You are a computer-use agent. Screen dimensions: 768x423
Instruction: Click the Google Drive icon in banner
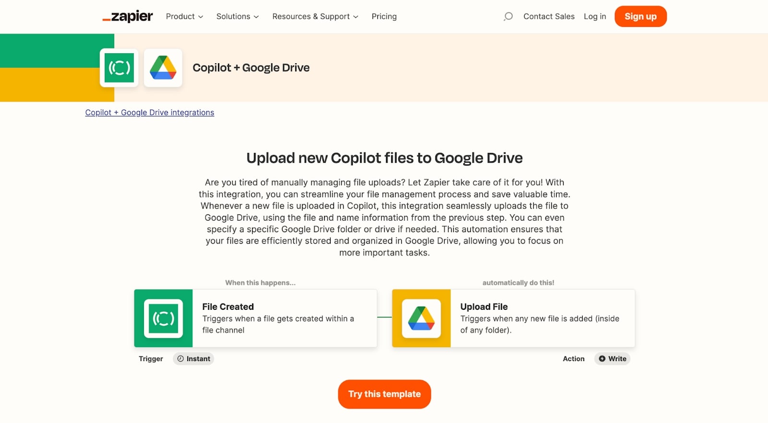(163, 68)
